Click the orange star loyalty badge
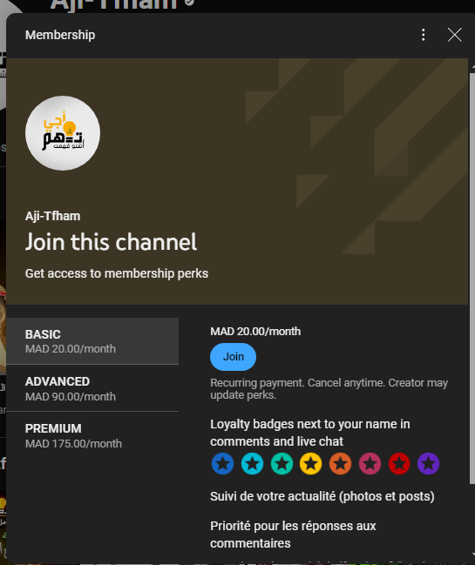 pos(340,463)
